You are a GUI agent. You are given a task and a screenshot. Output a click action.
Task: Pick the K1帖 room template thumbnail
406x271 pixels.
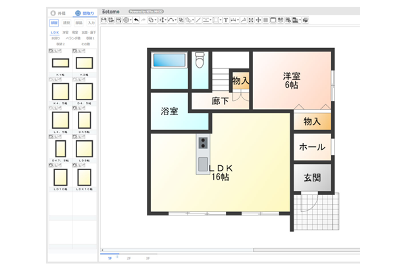(x=59, y=64)
